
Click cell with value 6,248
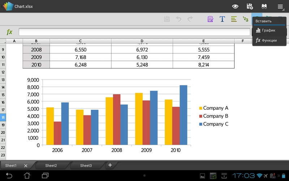coord(81,65)
